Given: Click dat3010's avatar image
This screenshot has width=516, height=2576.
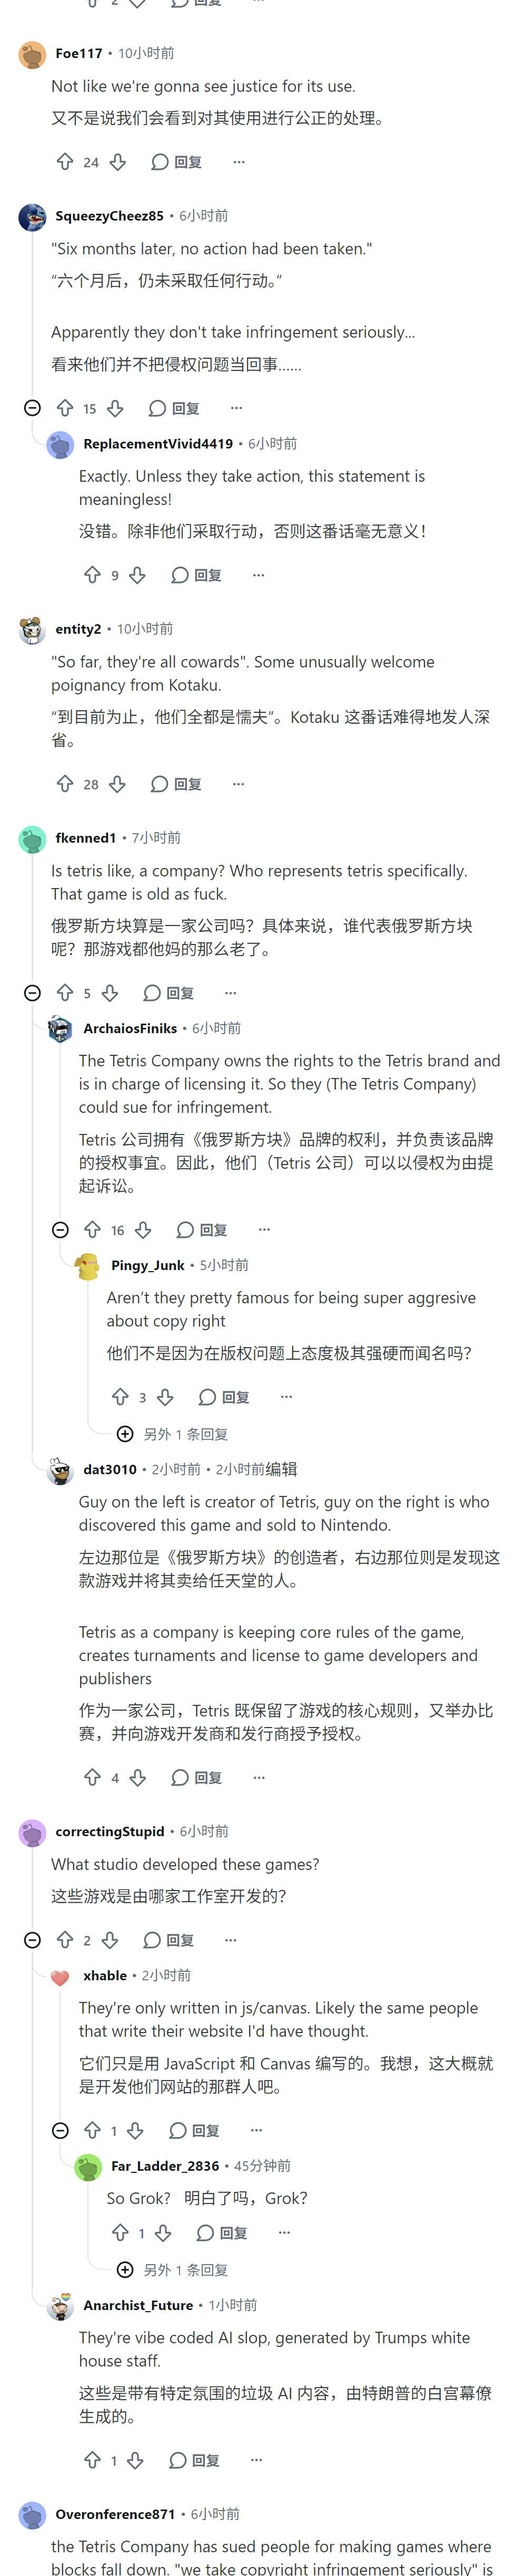Looking at the screenshot, I should pos(60,1471).
